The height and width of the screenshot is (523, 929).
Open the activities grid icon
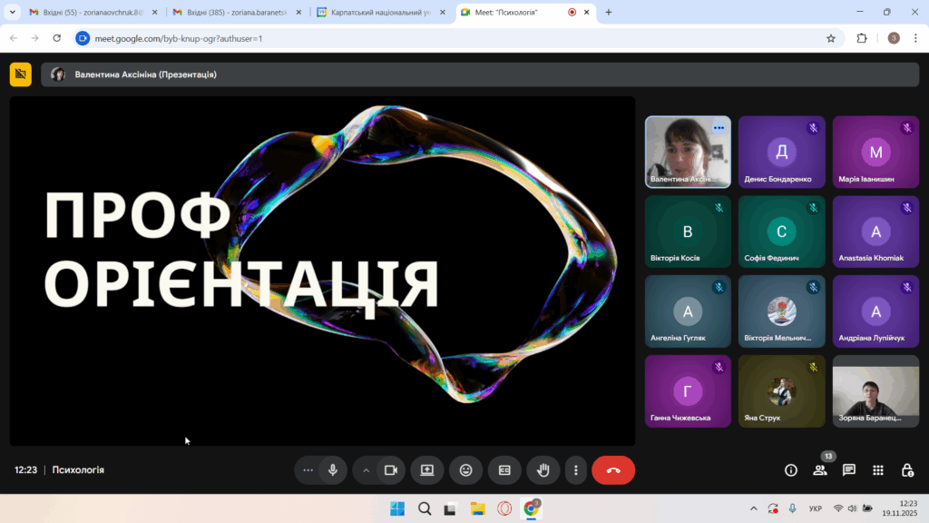click(878, 470)
